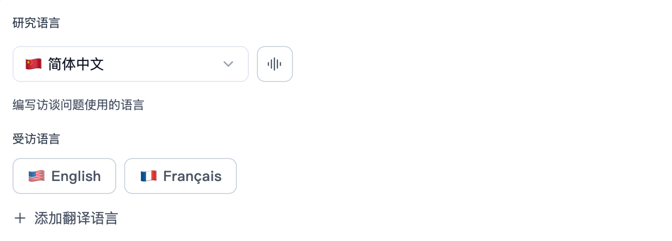Toggle the voice waveform button beside dropdown

(x=274, y=64)
